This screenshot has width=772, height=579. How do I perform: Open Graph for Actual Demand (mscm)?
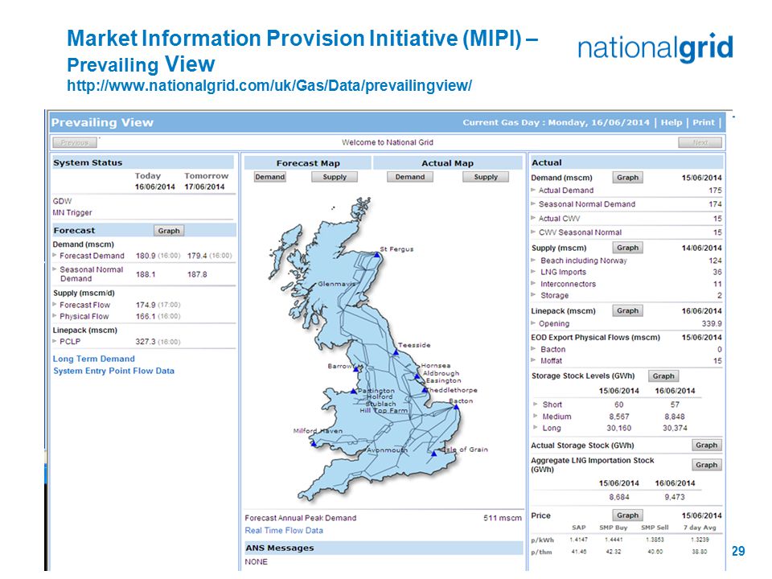pos(628,177)
